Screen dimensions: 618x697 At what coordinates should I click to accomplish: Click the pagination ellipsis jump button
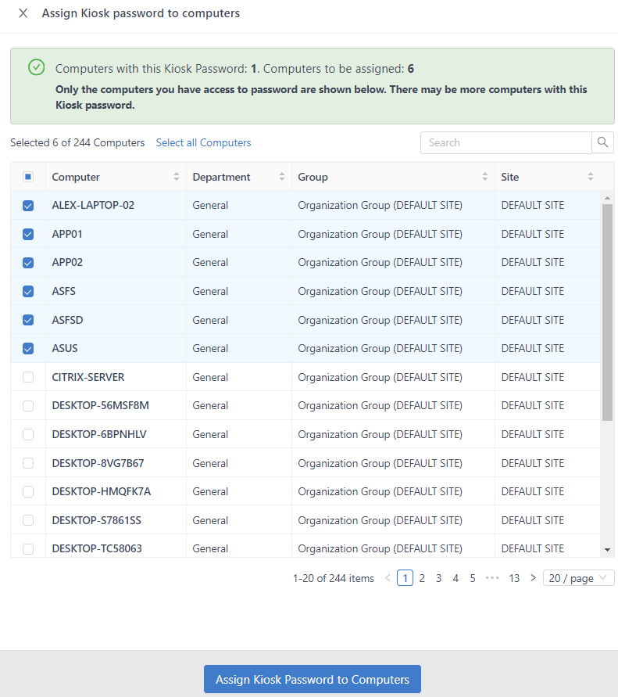[492, 578]
